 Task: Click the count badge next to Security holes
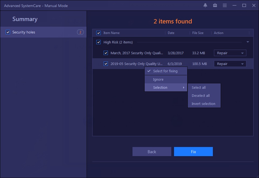pyautogui.click(x=80, y=32)
